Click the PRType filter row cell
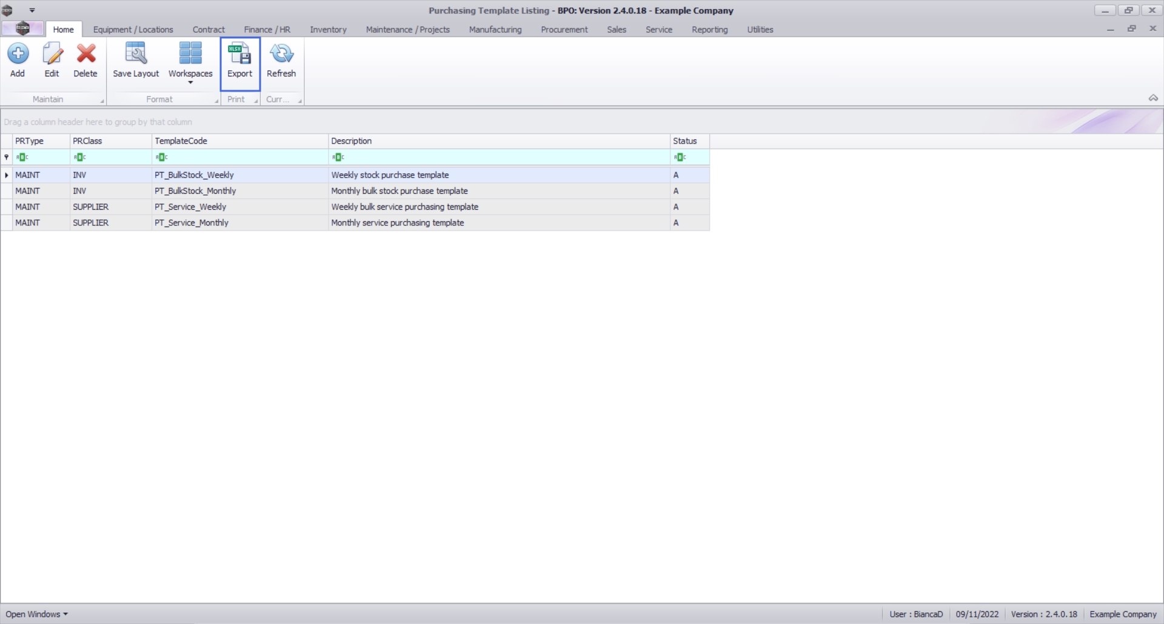 (x=41, y=158)
